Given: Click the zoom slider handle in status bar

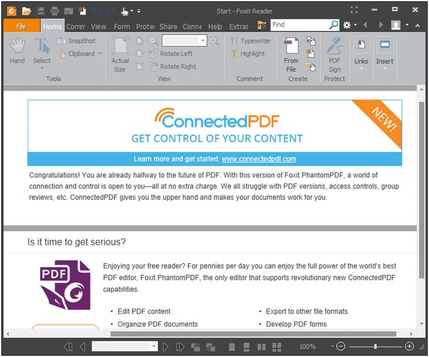Looking at the screenshot, I should [x=375, y=346].
